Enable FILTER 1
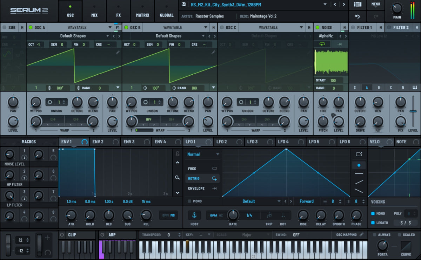 [x=353, y=27]
